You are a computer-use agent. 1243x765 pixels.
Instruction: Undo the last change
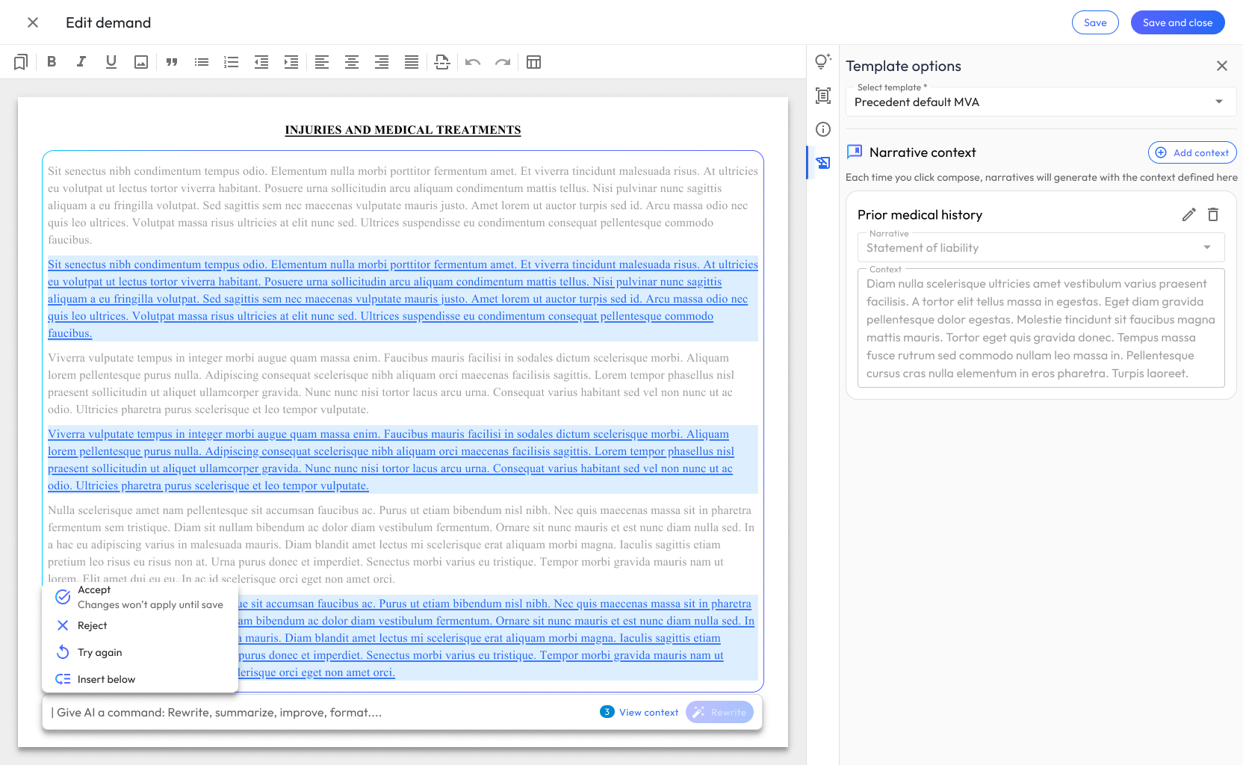pyautogui.click(x=473, y=62)
